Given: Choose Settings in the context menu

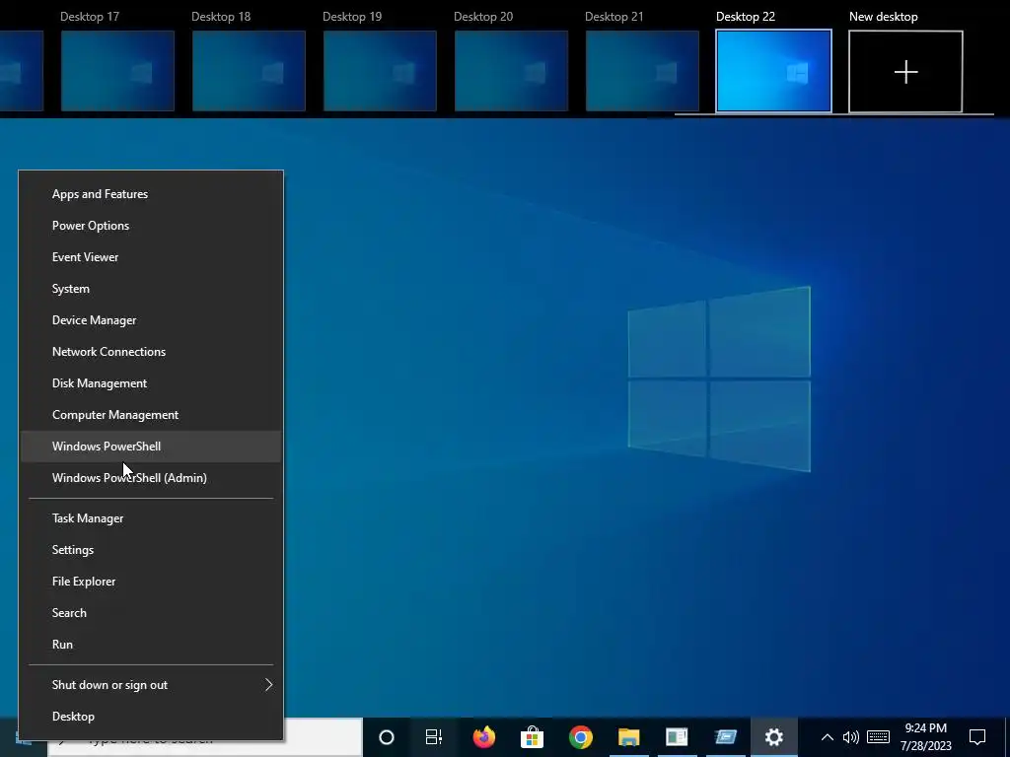Looking at the screenshot, I should click(x=151, y=550).
